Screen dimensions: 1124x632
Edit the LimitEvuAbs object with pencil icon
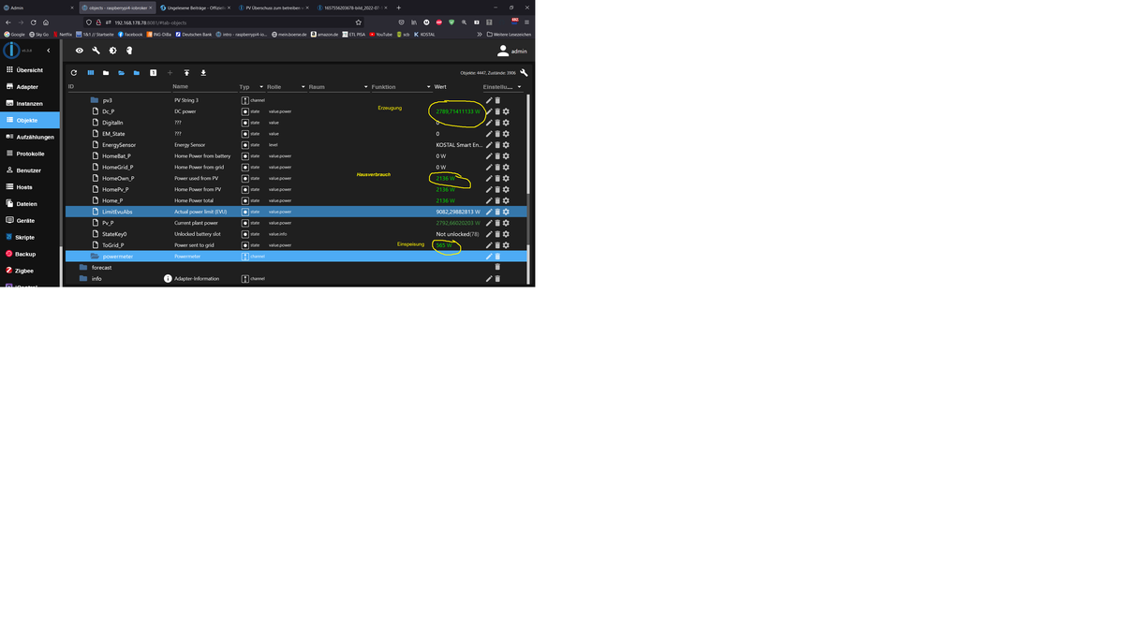pyautogui.click(x=489, y=212)
